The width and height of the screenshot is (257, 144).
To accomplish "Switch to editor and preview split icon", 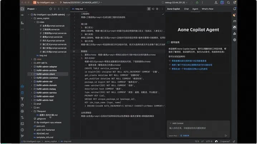I will point(153,9).
